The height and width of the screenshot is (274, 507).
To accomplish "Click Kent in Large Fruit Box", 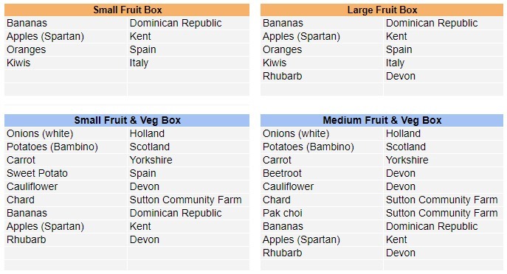I will click(444, 37).
